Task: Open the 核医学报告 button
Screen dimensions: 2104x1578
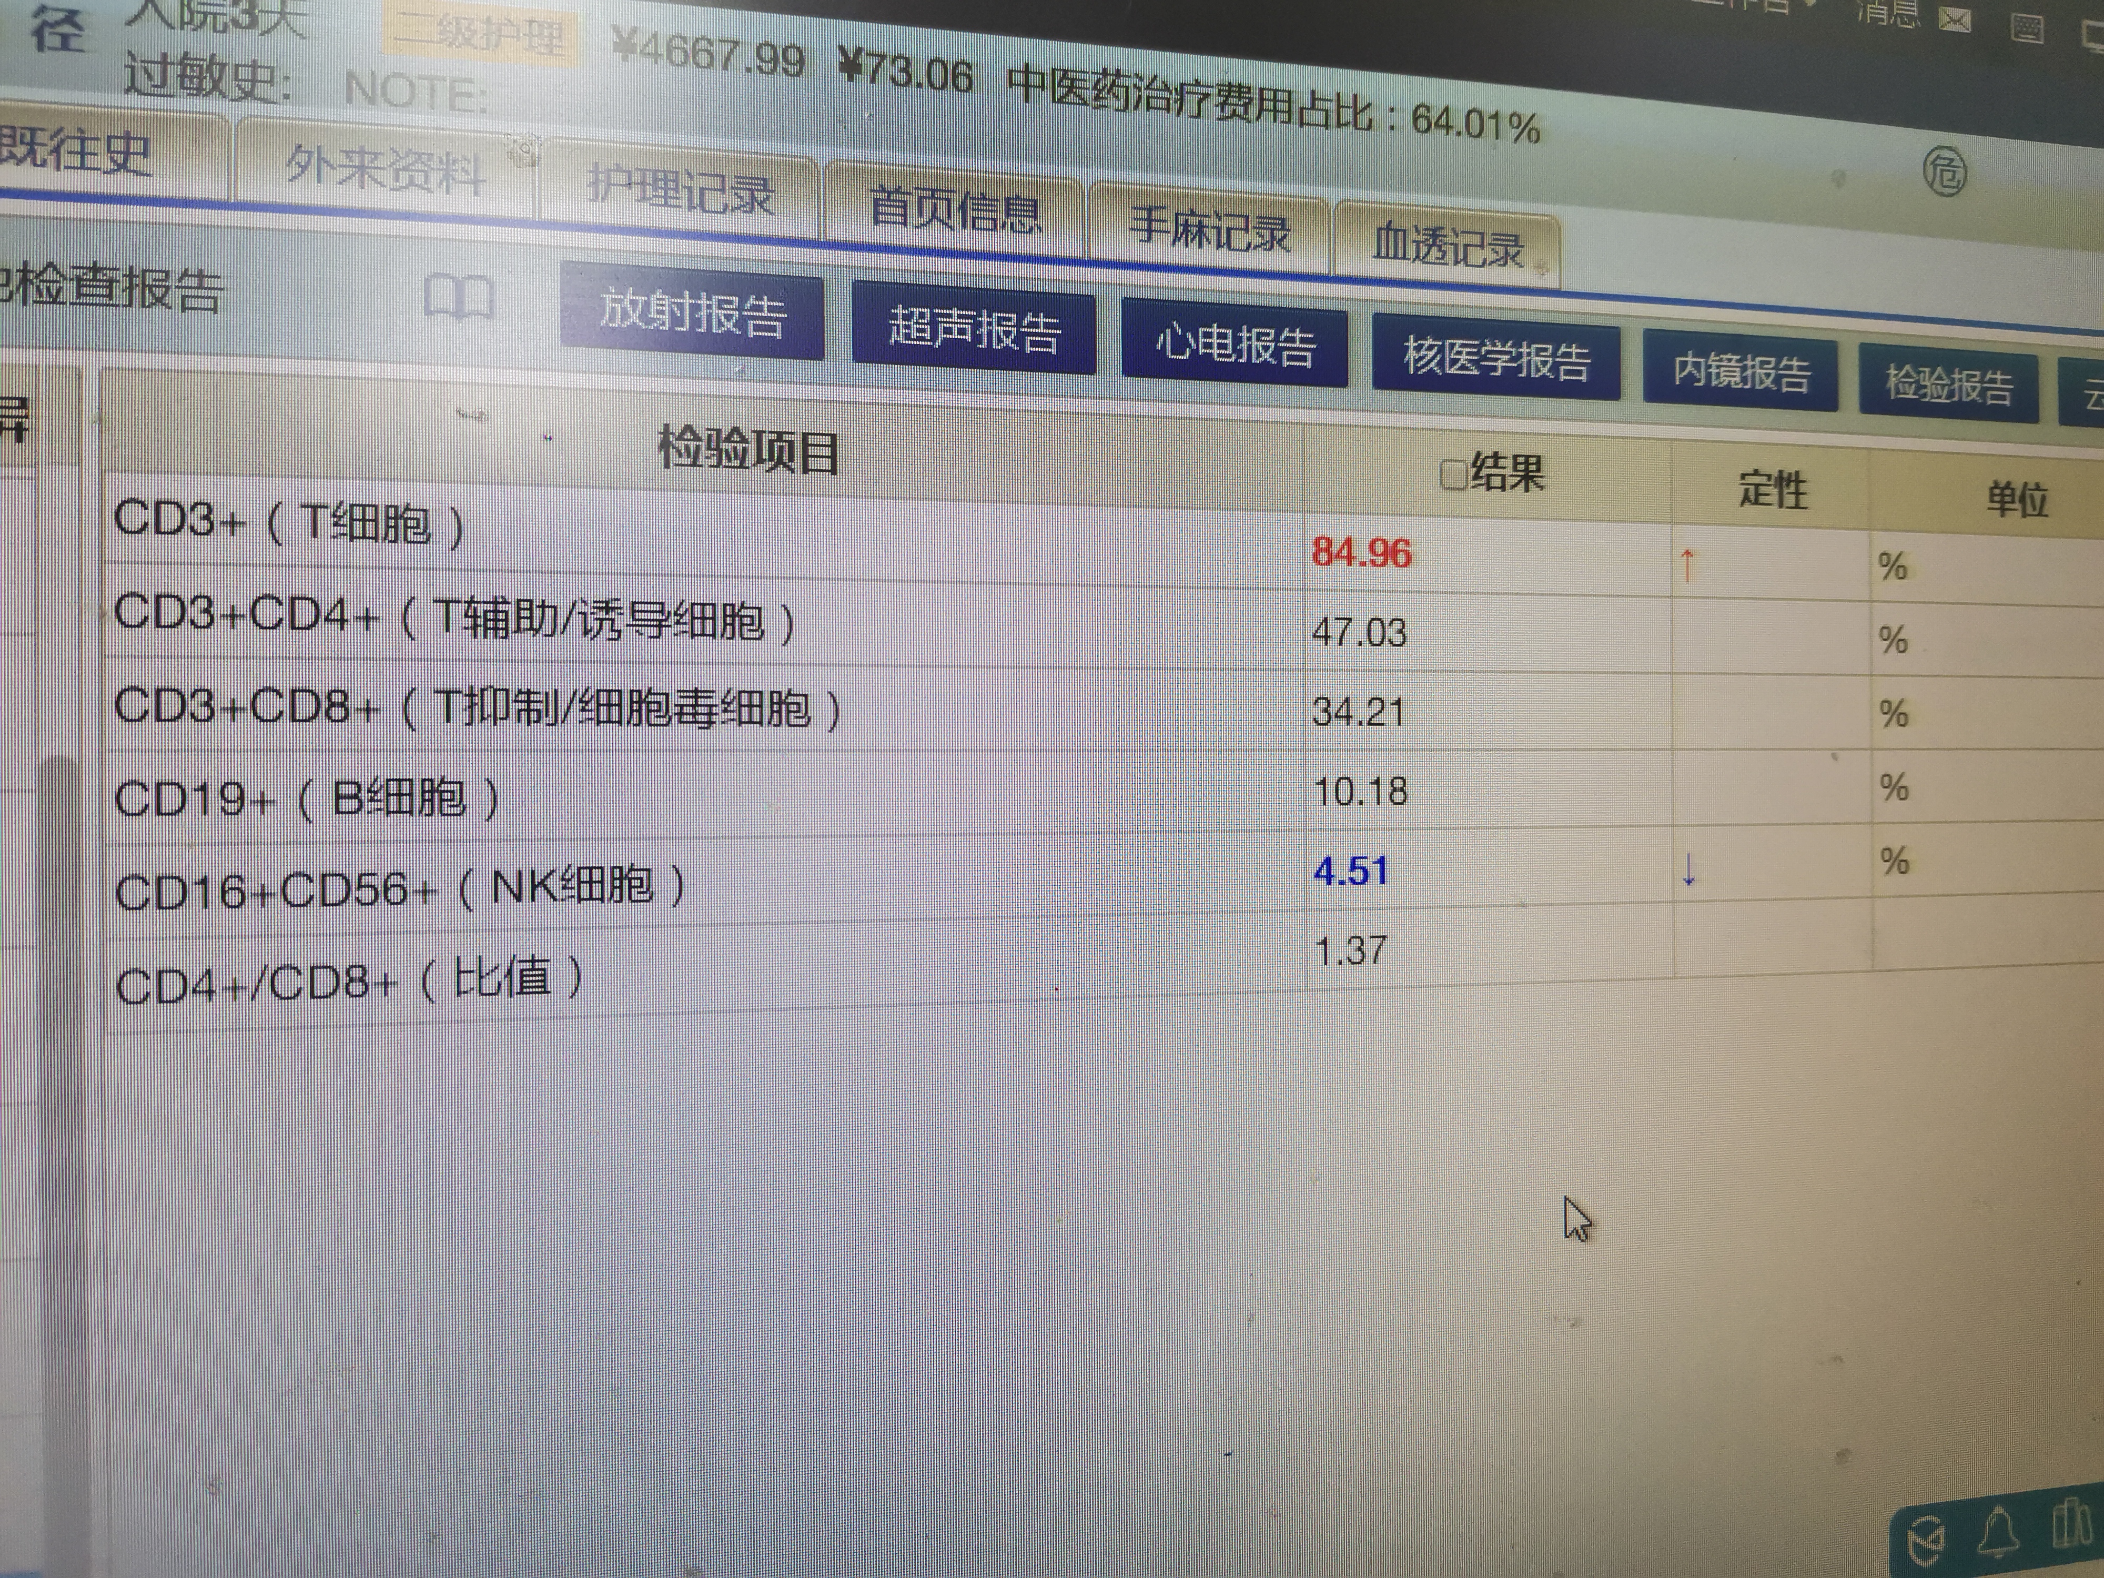Action: [1495, 360]
